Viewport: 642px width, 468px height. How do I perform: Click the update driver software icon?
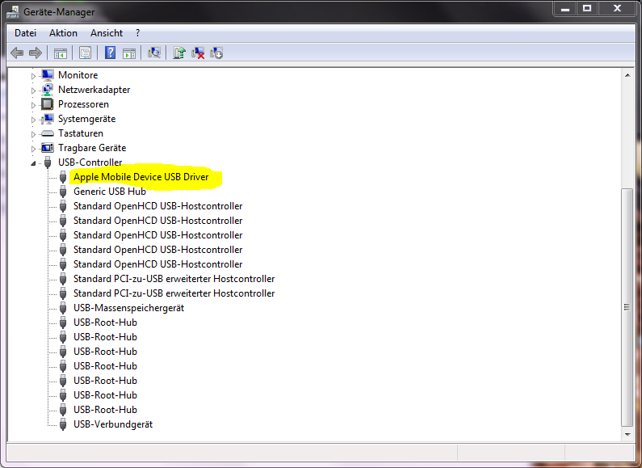click(x=179, y=53)
